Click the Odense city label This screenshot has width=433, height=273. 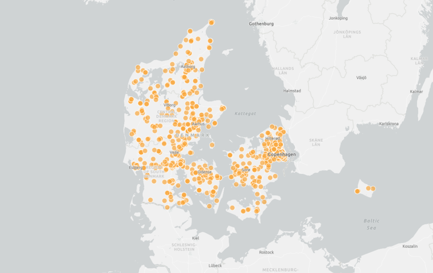click(205, 172)
